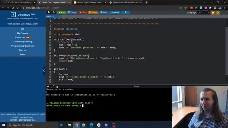This screenshot has width=228, height=128.
Task: Go forward with the browser forward arrow
Action: tap(8, 8)
